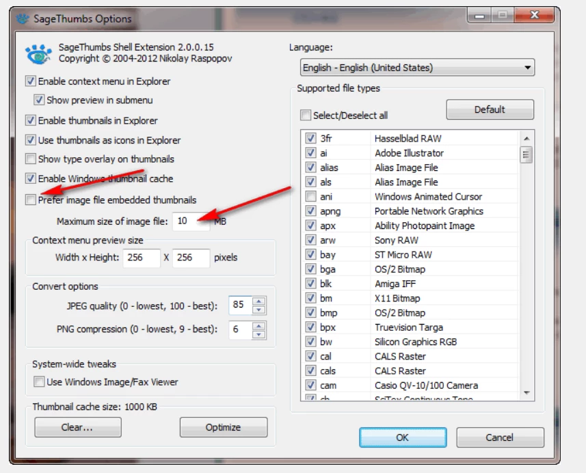The height and width of the screenshot is (473, 586).
Task: Click the Clear... cache button
Action: coord(78,427)
